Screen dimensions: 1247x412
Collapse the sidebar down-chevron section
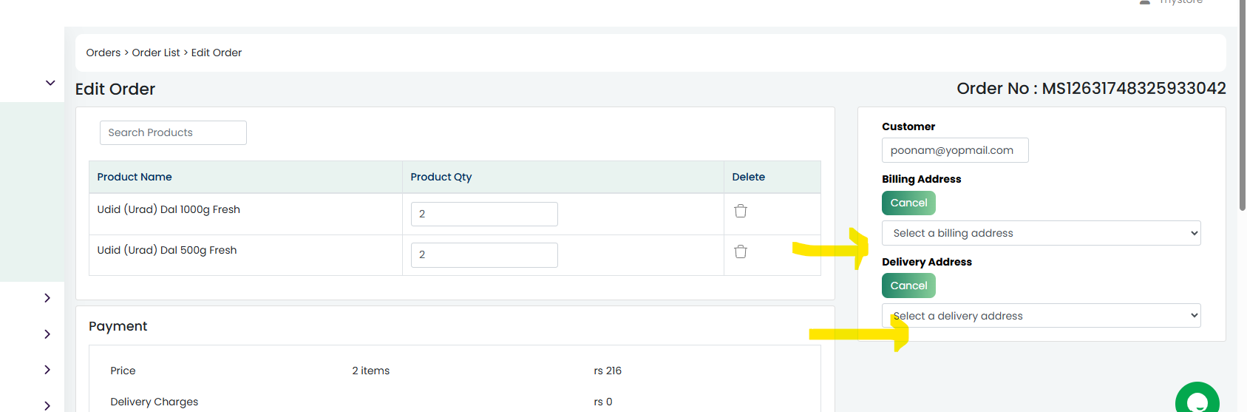(x=50, y=83)
